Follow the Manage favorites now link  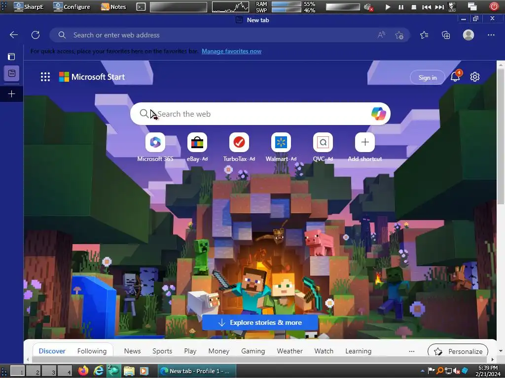tap(231, 51)
